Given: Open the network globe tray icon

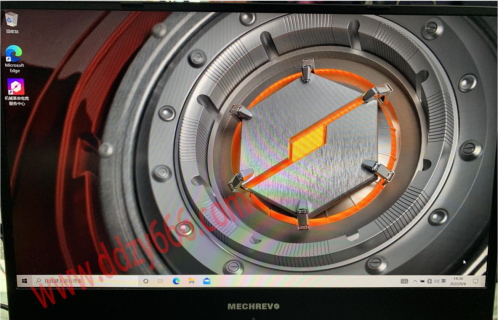Looking at the screenshot, I should [x=429, y=281].
